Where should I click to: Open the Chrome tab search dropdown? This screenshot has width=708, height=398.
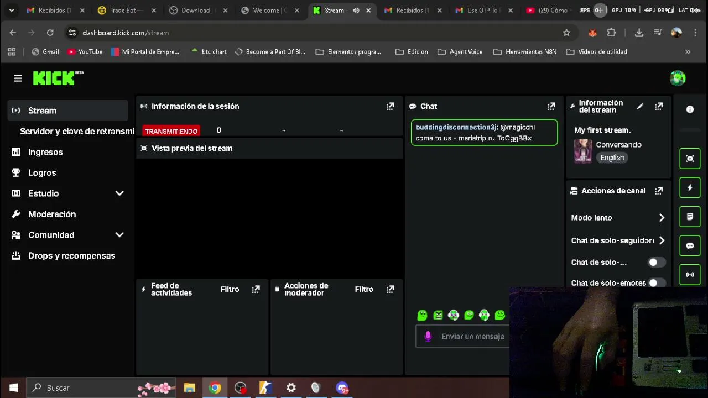pos(12,10)
